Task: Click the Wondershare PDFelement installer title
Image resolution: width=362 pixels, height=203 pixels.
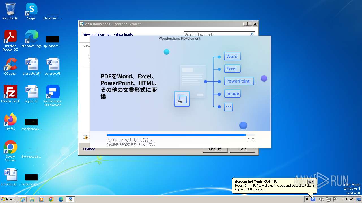Action: click(180, 39)
